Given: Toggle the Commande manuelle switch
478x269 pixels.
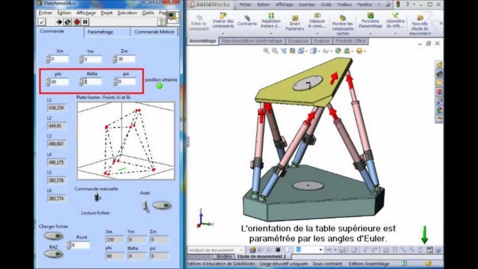Looking at the screenshot, I should 97,197.
